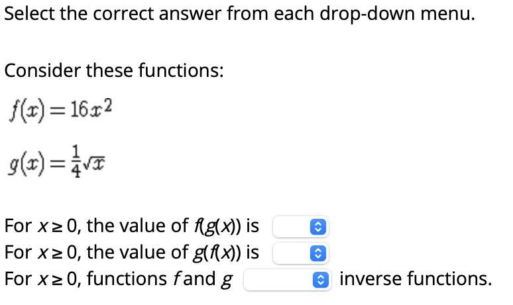Screen dimensions: 513x305
Task: Click the words 'drop-down menu' in the instruction
Action: coord(397,14)
